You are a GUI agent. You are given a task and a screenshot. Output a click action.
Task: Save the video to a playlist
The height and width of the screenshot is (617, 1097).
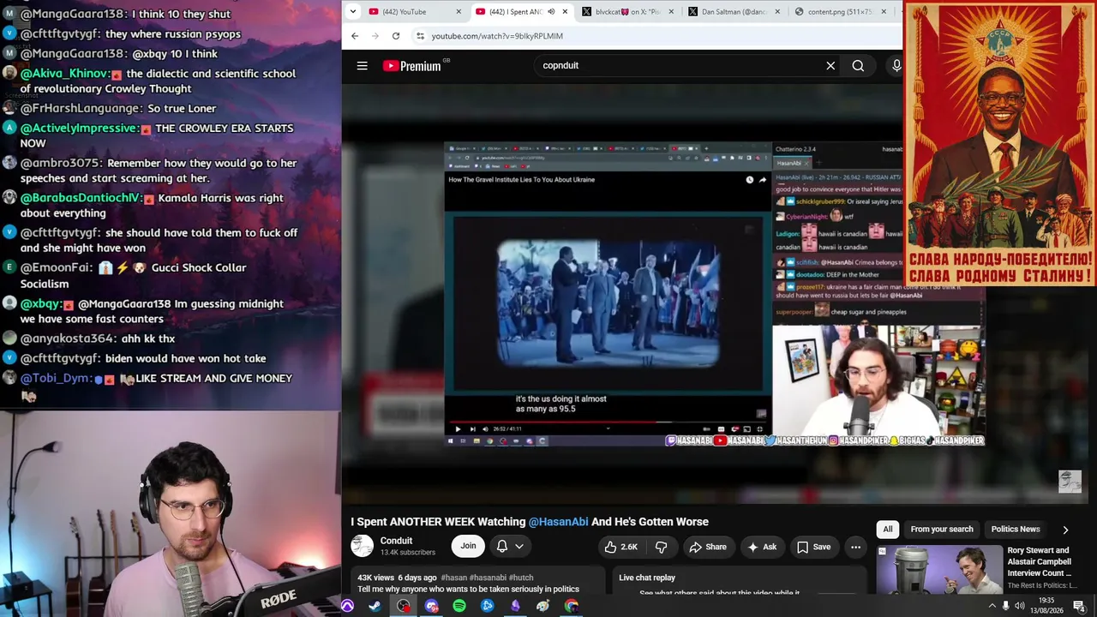(813, 547)
